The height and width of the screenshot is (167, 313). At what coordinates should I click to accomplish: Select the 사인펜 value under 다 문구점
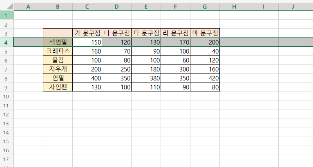[146, 87]
